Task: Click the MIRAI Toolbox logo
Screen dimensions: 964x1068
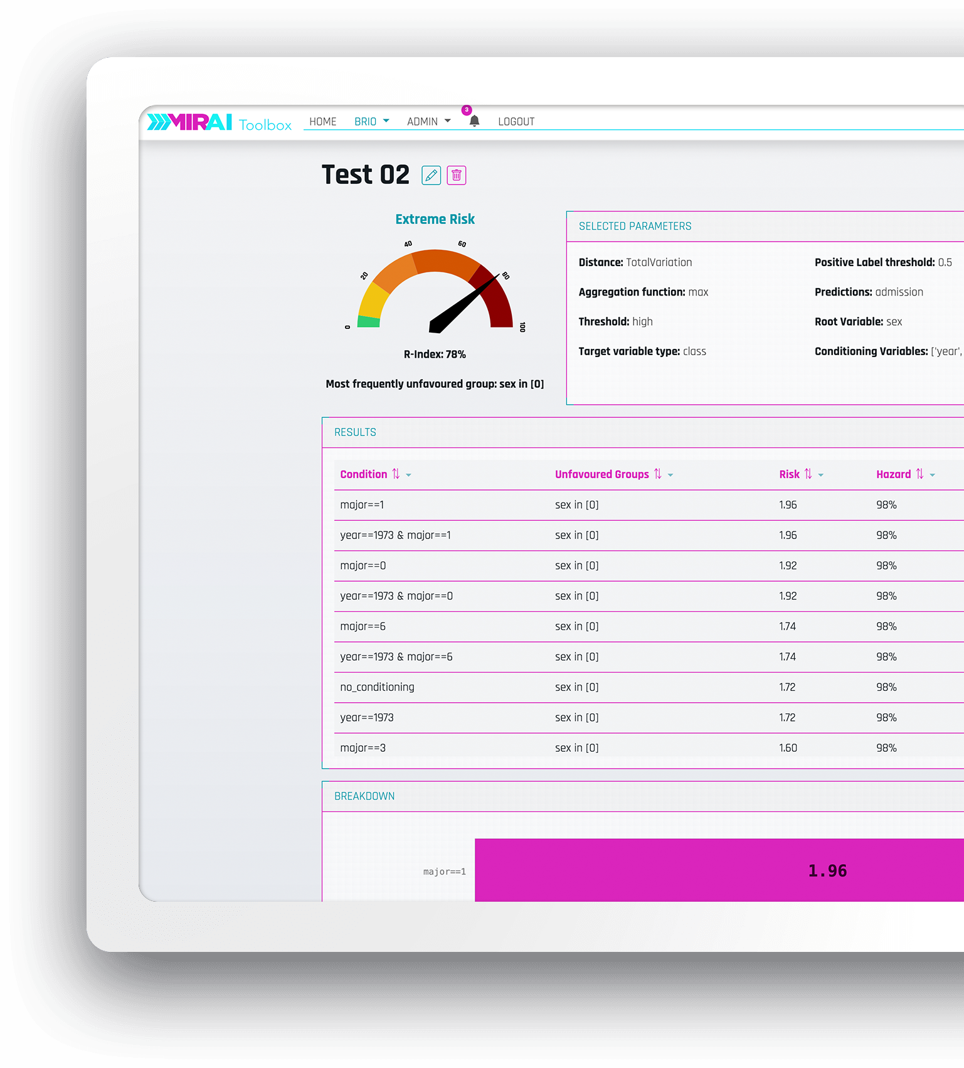Action: click(x=219, y=122)
